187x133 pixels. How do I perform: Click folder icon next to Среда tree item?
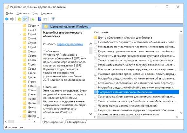[24, 69]
